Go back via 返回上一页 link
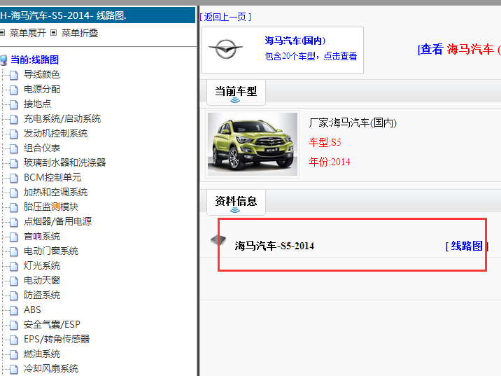Screen dimensions: 501x376 click(x=225, y=17)
